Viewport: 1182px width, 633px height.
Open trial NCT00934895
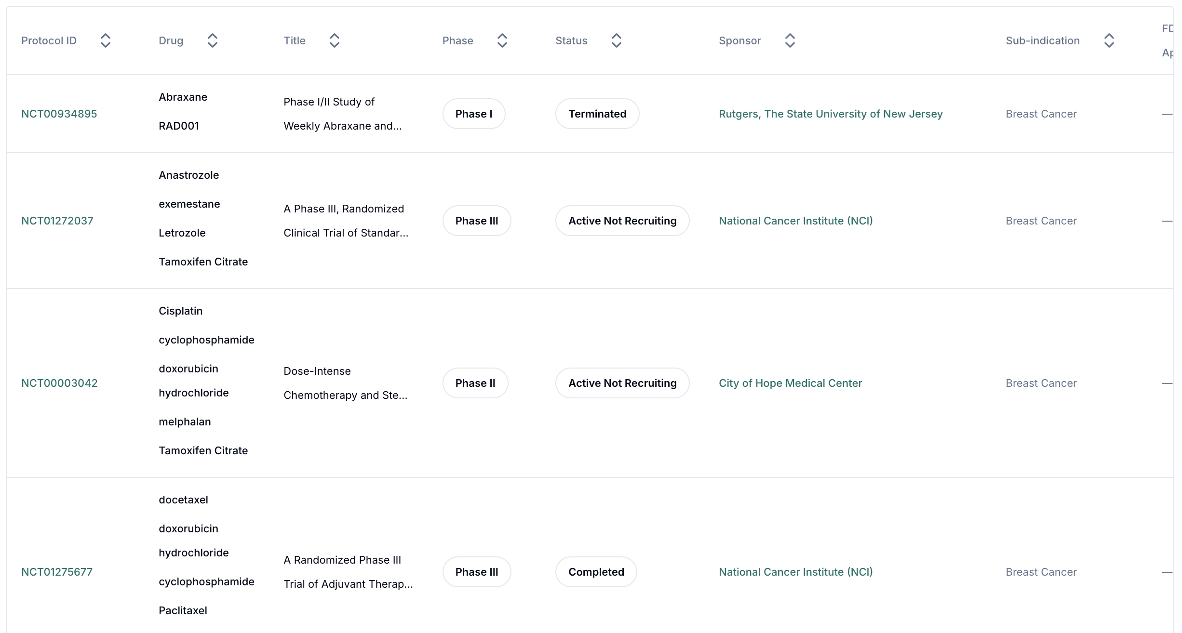coord(59,114)
